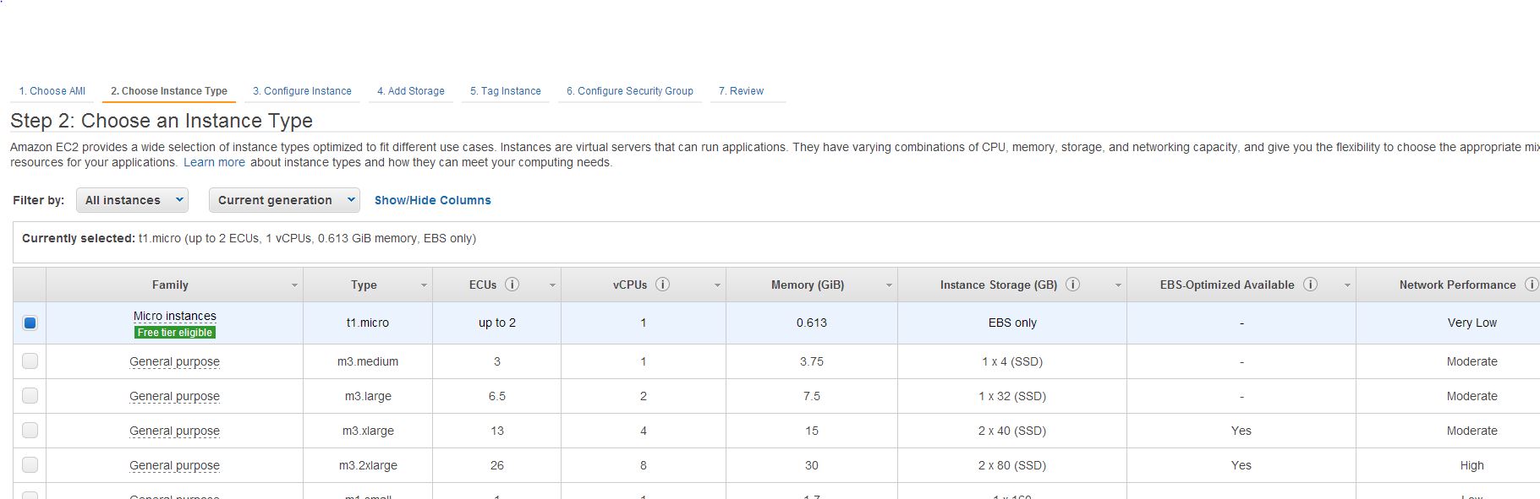This screenshot has height=499, width=1540.
Task: Click the m3.medium type cell
Action: pos(368,361)
